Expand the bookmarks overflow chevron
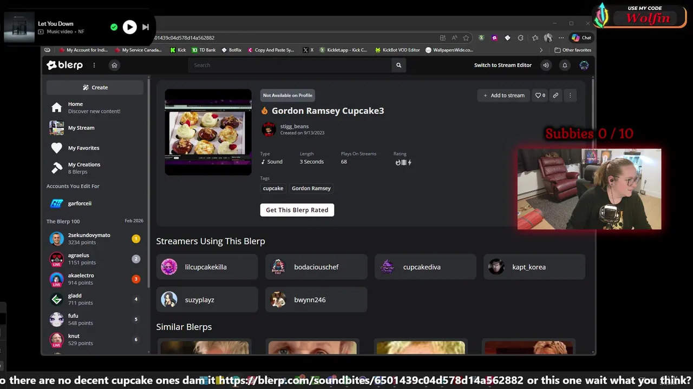Viewport: 693px width, 389px height. (x=541, y=50)
